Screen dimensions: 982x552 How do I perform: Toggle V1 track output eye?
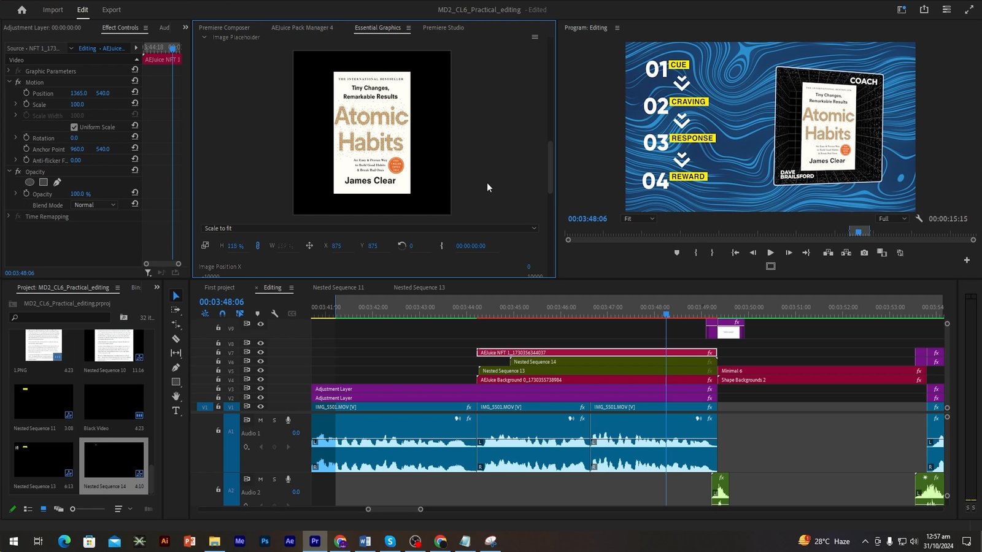pos(260,407)
